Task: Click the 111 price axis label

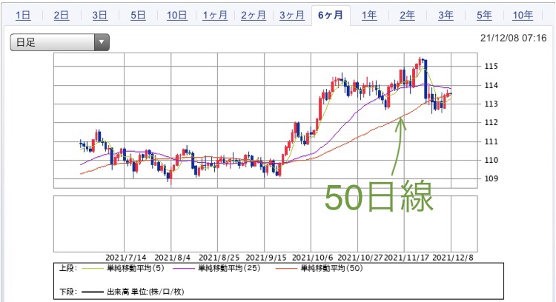Action: coord(491,141)
